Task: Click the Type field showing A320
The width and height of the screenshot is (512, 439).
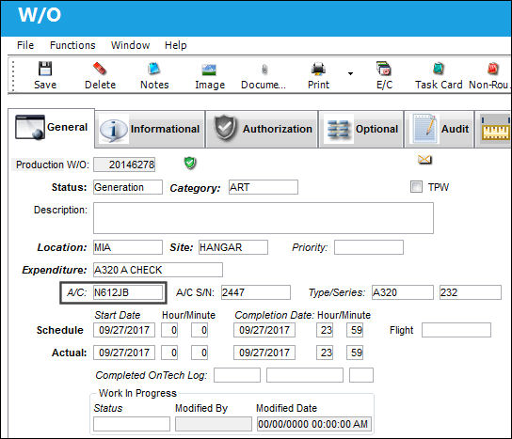Action: tap(403, 292)
